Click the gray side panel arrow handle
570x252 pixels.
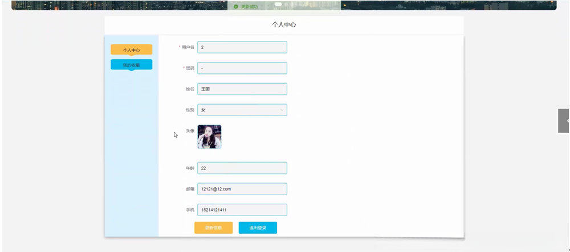coord(564,121)
